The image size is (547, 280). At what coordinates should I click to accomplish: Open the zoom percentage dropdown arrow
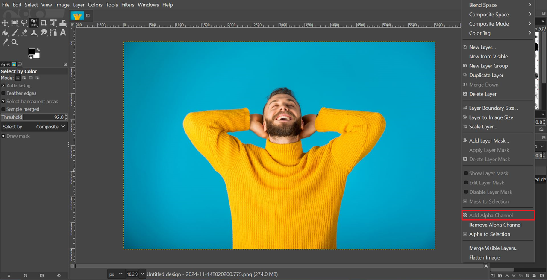click(x=143, y=274)
